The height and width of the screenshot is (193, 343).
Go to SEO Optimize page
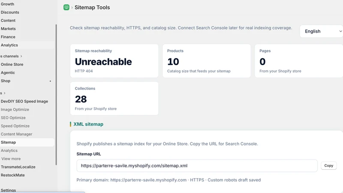[x=13, y=118]
